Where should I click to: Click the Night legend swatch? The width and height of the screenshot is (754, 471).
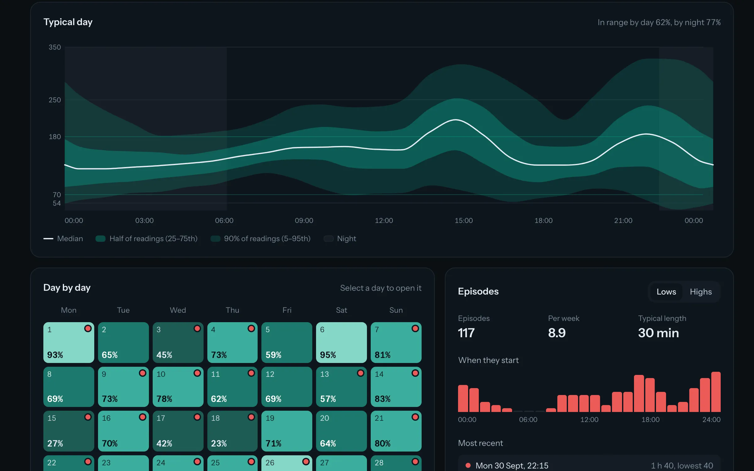tap(329, 239)
